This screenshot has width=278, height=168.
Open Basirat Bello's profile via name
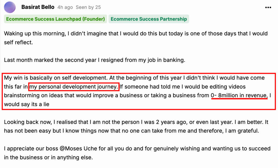pyautogui.click(x=38, y=7)
